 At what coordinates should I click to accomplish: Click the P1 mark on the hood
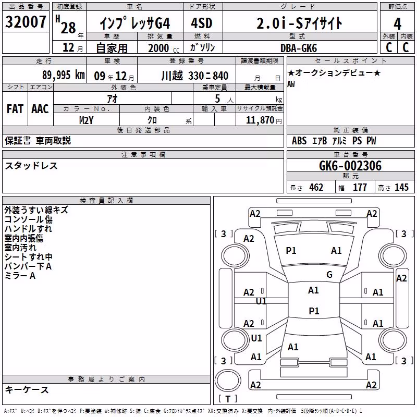pos(291,251)
